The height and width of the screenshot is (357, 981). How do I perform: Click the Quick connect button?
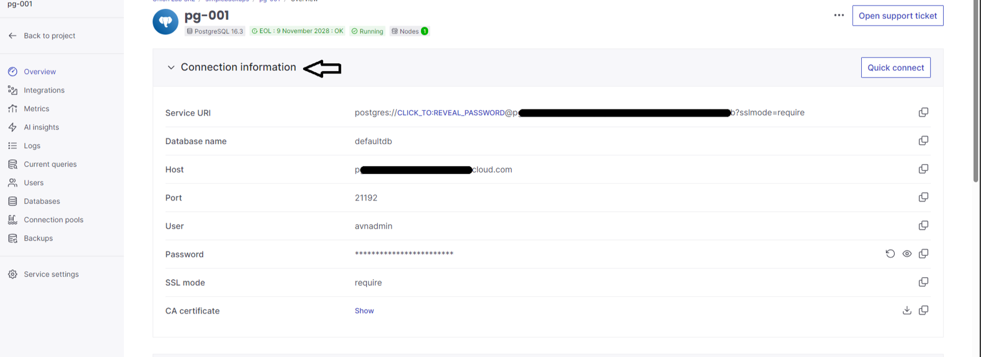point(896,68)
